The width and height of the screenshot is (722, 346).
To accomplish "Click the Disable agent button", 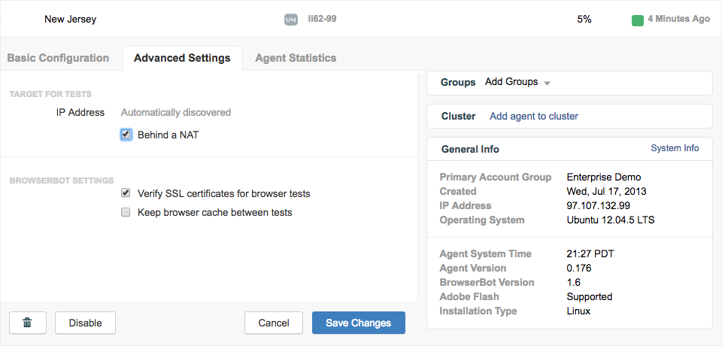I will pyautogui.click(x=84, y=323).
